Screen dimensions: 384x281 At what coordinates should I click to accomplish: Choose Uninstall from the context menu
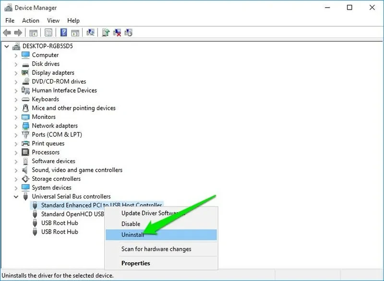[x=132, y=234]
